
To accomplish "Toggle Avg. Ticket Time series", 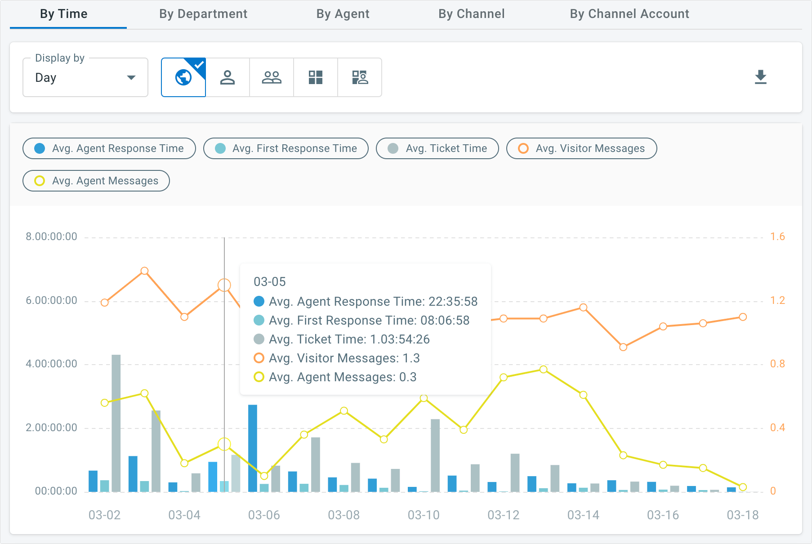I will (x=437, y=148).
